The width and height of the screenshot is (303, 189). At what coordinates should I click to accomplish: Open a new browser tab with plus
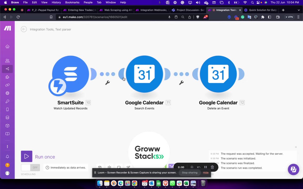(283, 10)
